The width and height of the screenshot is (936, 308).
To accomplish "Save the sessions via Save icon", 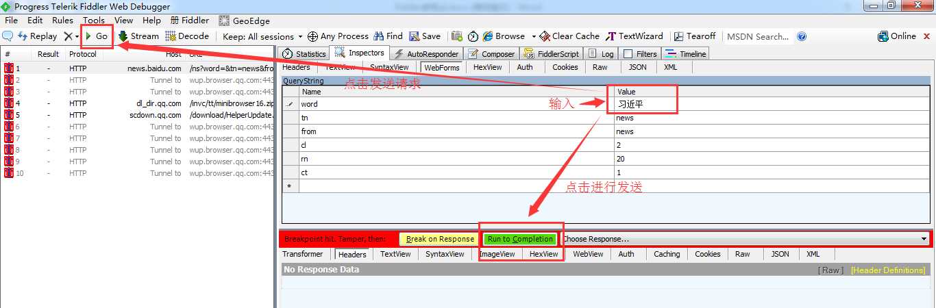I will (425, 36).
